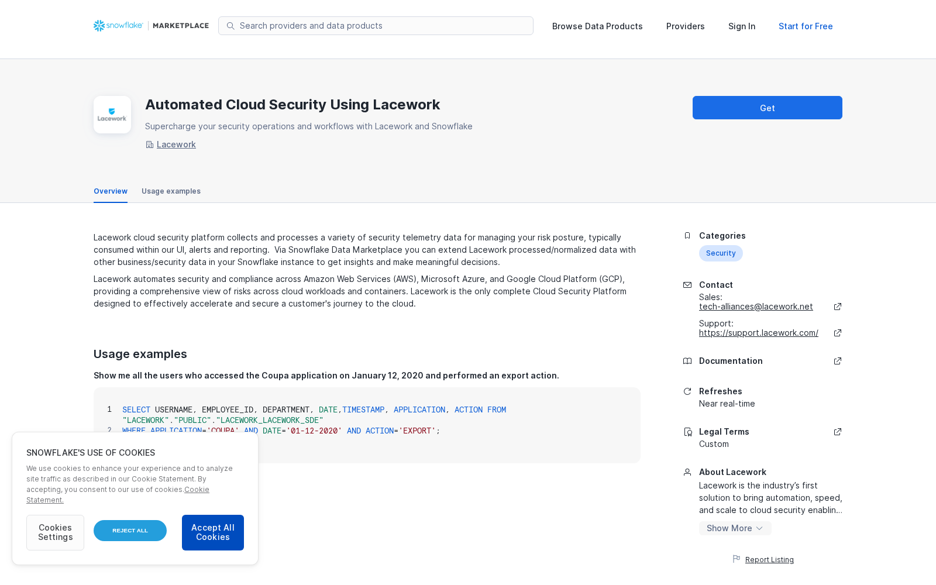Screen dimensions: 936x585
Task: Click the tech-alliances@lacework.net email link
Action: 756,307
